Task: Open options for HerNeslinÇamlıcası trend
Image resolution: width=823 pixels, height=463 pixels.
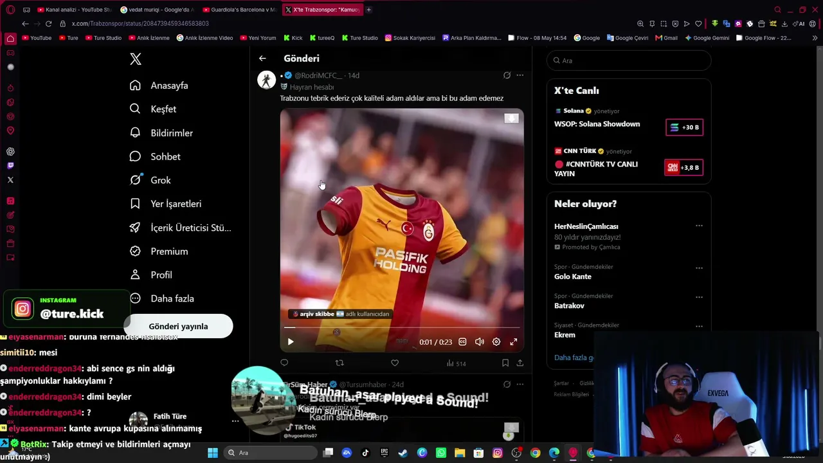Action: pos(699,226)
